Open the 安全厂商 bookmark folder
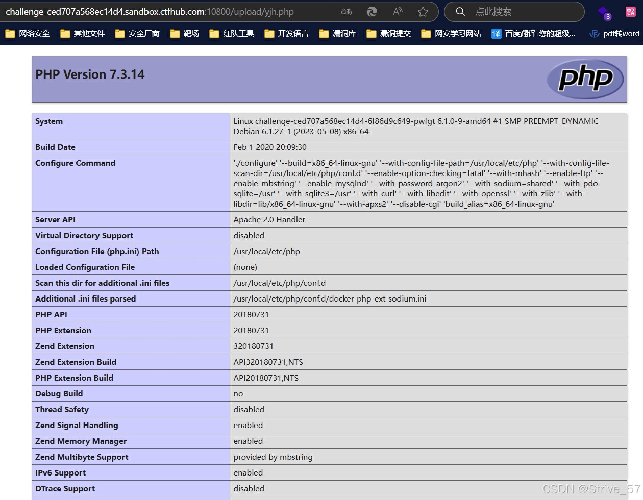The width and height of the screenshot is (643, 500). coord(137,34)
